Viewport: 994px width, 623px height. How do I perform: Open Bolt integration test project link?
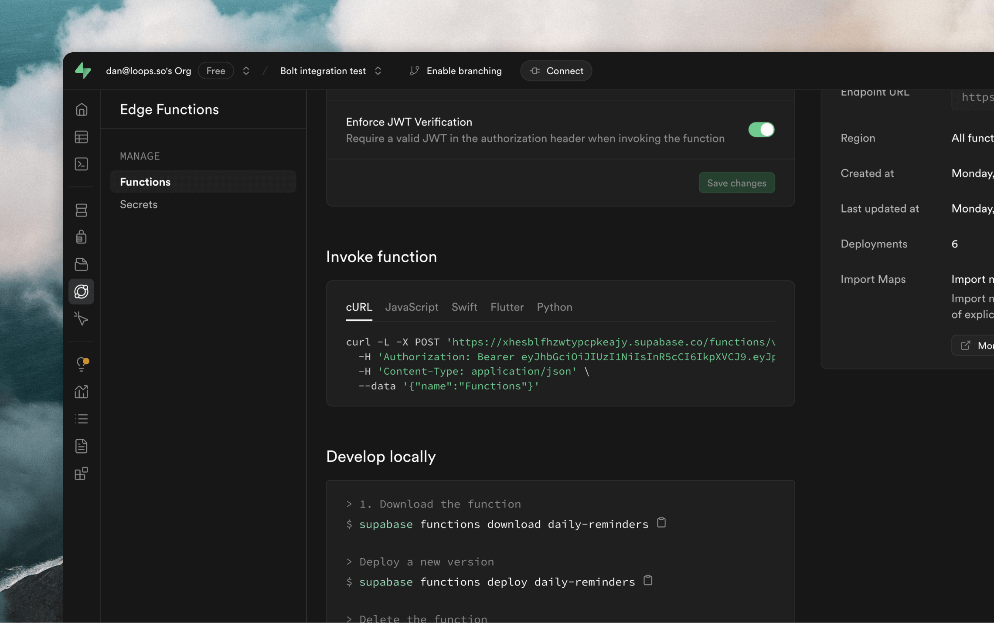tap(323, 71)
